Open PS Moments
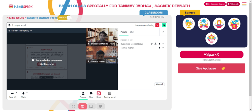Viewport: 252px width, 111px height. coord(233,4)
